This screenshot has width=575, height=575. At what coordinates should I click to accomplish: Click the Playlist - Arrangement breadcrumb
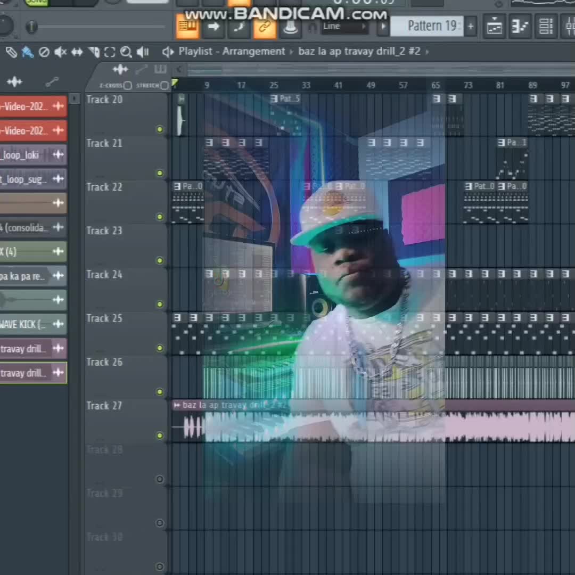coord(232,52)
